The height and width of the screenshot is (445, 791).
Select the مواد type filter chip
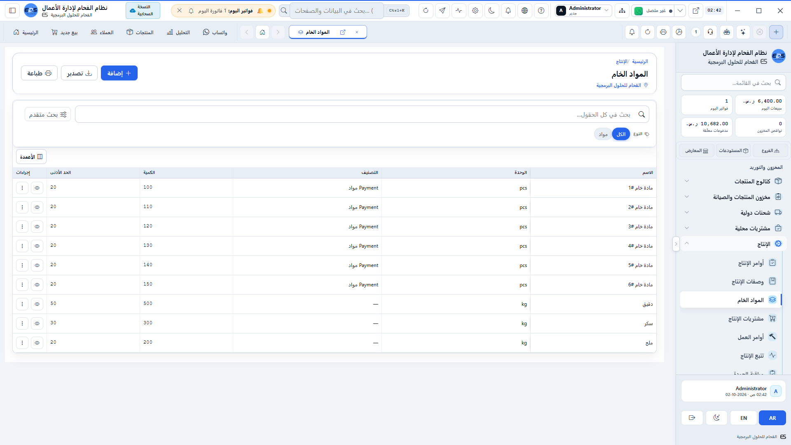click(603, 134)
